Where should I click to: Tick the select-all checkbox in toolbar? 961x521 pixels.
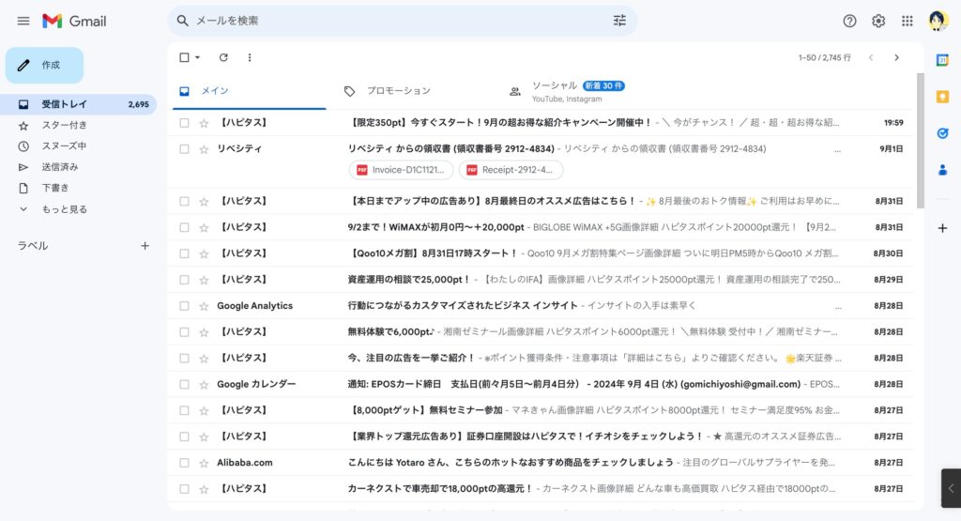tap(184, 57)
